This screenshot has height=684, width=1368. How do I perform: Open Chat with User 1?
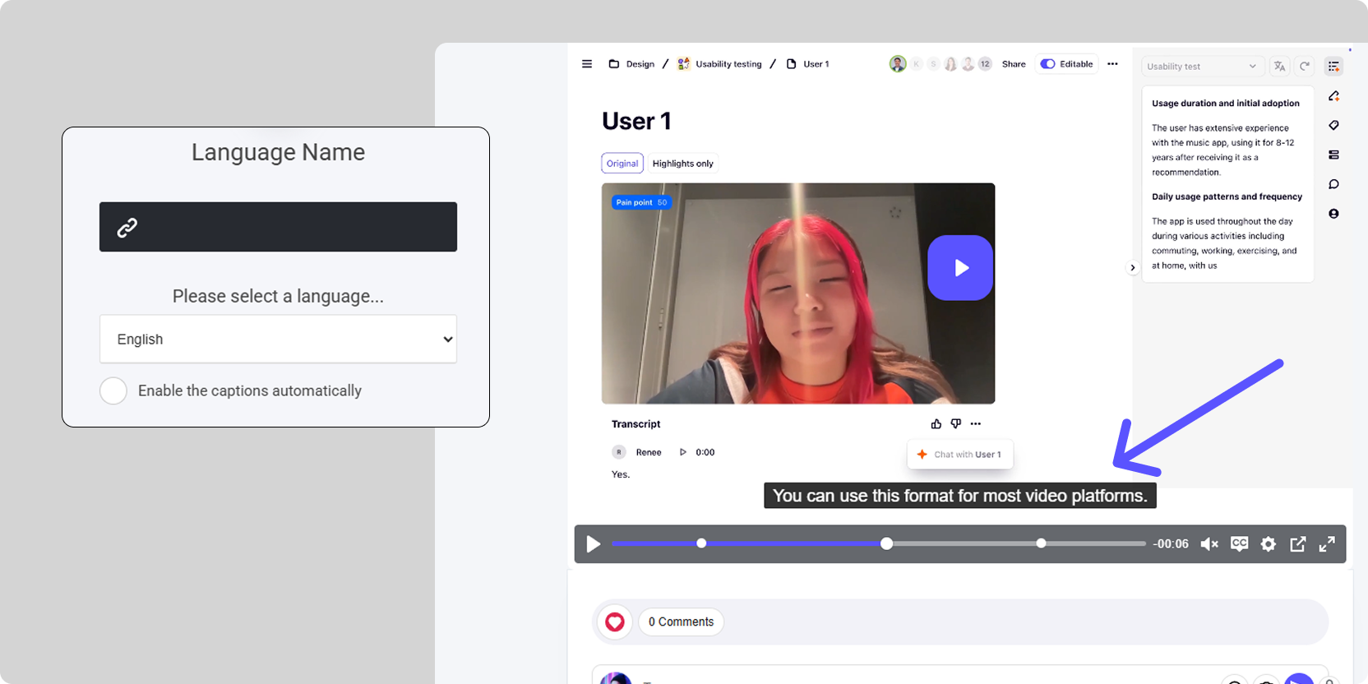click(x=960, y=455)
